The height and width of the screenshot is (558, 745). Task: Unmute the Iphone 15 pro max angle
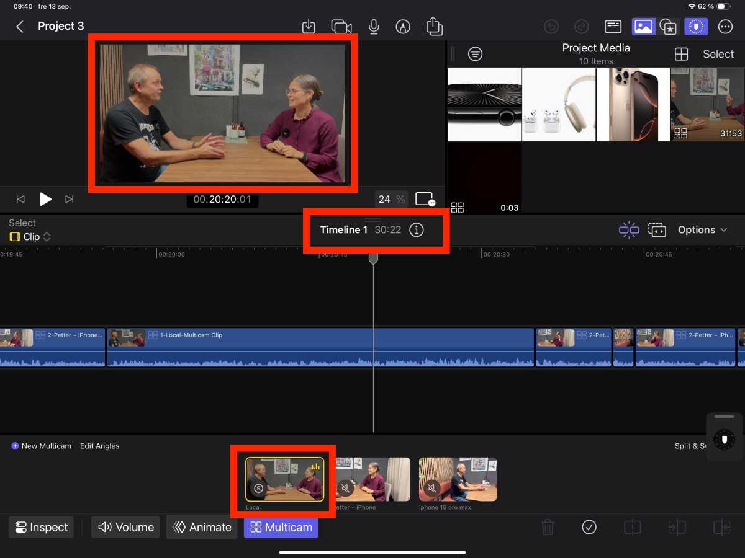tap(431, 488)
